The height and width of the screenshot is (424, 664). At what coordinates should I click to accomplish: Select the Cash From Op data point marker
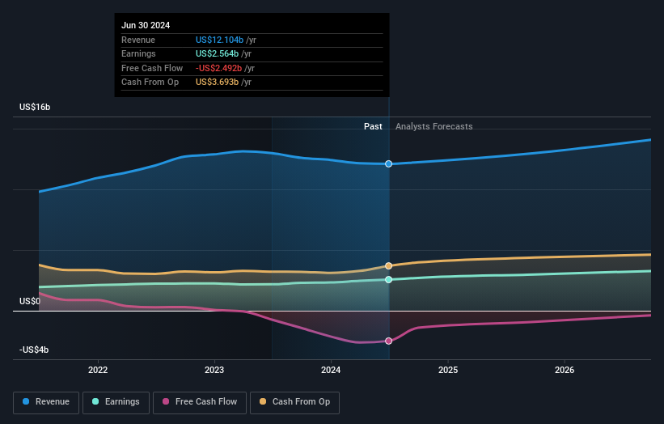pyautogui.click(x=388, y=266)
